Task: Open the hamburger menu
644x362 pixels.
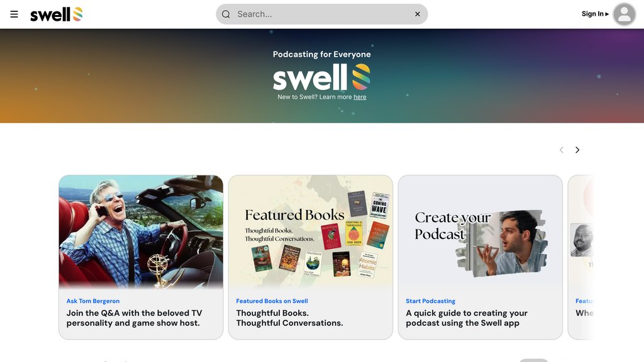Action: point(14,14)
